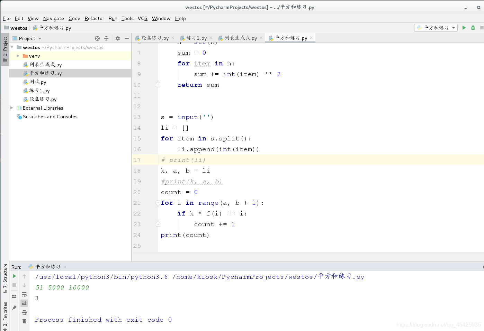Switch to 练习1.py editor tab
The image size is (484, 331).
197,38
